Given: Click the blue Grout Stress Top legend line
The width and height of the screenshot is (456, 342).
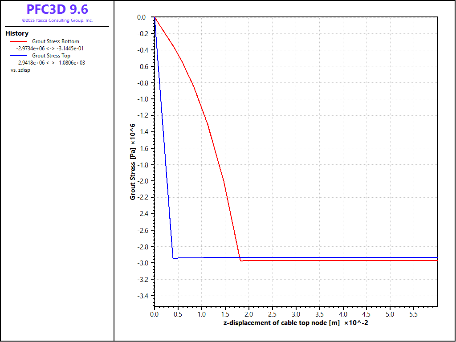Looking at the screenshot, I should [18, 56].
